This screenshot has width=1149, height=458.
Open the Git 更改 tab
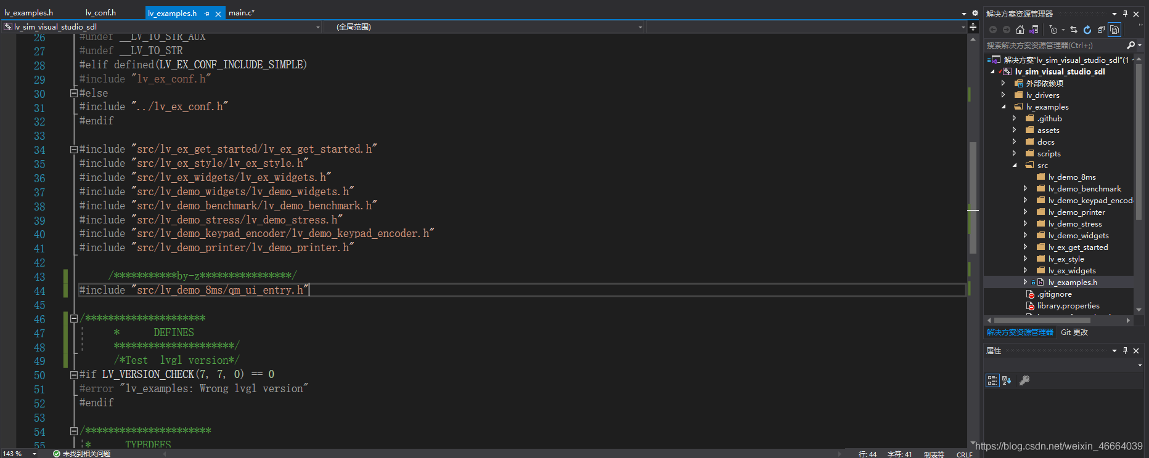click(1074, 332)
